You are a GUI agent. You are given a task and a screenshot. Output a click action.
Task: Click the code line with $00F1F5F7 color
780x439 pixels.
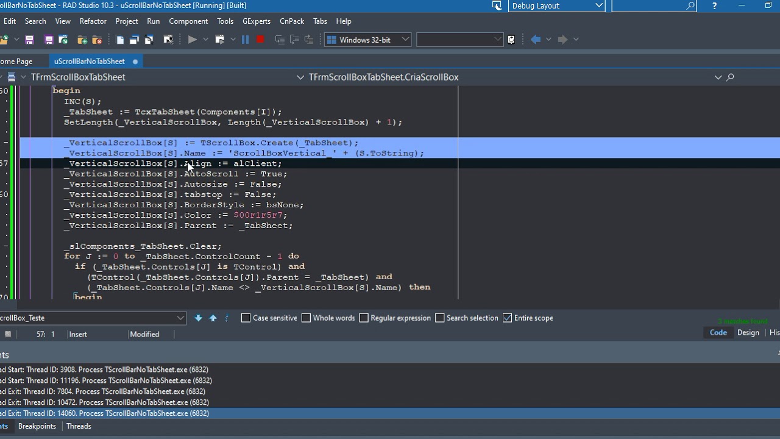pyautogui.click(x=175, y=215)
